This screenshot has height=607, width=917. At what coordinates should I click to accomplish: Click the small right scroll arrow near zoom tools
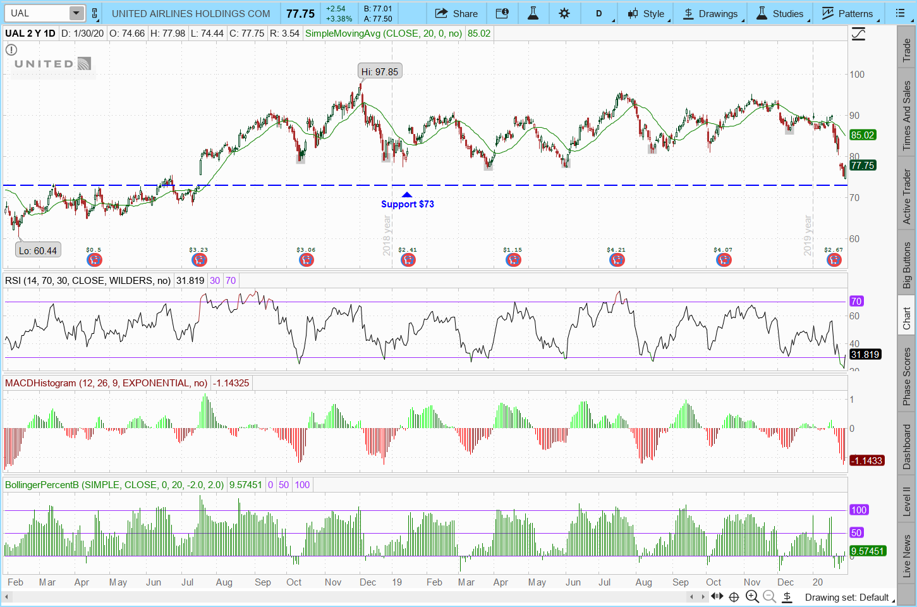(x=703, y=597)
